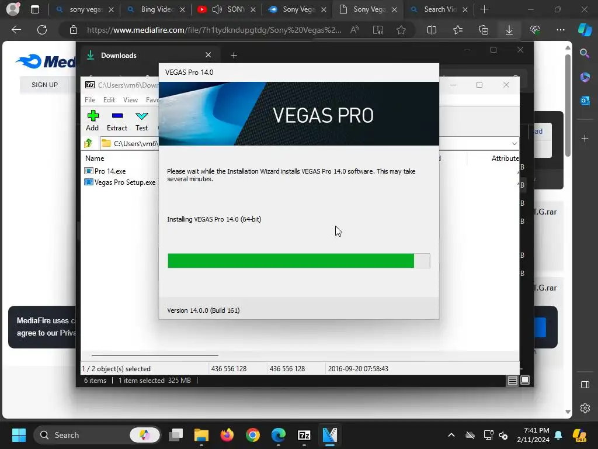
Task: Switch File Explorer to details view
Action: point(512,380)
